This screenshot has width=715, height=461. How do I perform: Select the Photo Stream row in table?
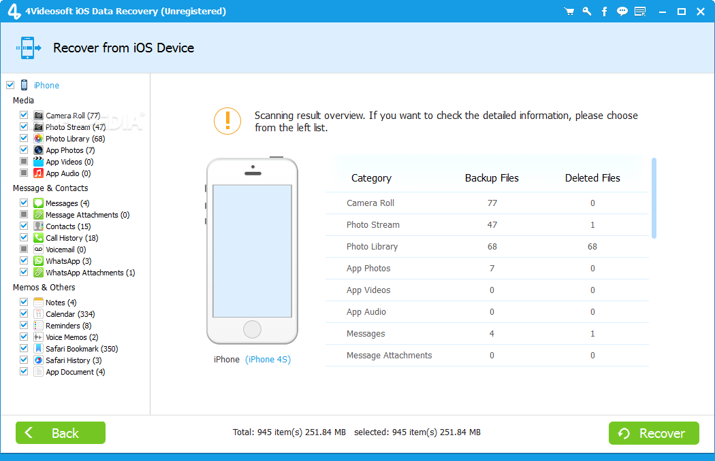click(487, 225)
